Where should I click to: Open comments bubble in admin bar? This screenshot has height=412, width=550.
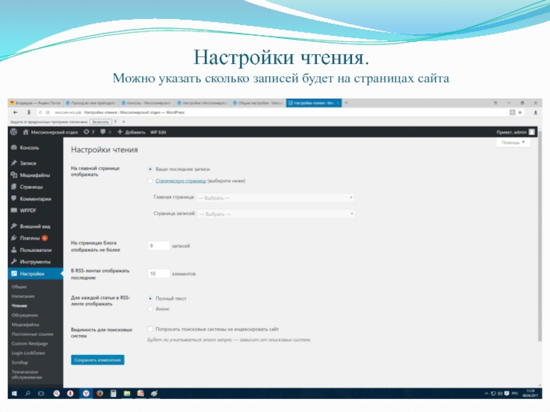106,132
